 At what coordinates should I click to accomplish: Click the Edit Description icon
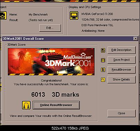103,50
